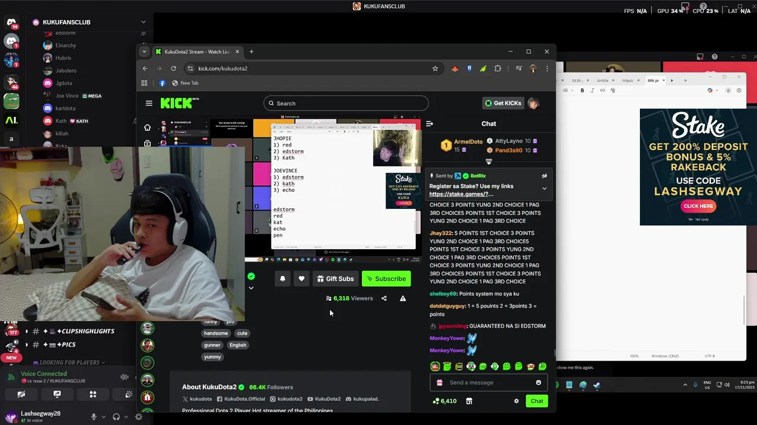This screenshot has width=757, height=425.
Task: Open Chrome tab search dropdown
Action: pyautogui.click(x=144, y=51)
